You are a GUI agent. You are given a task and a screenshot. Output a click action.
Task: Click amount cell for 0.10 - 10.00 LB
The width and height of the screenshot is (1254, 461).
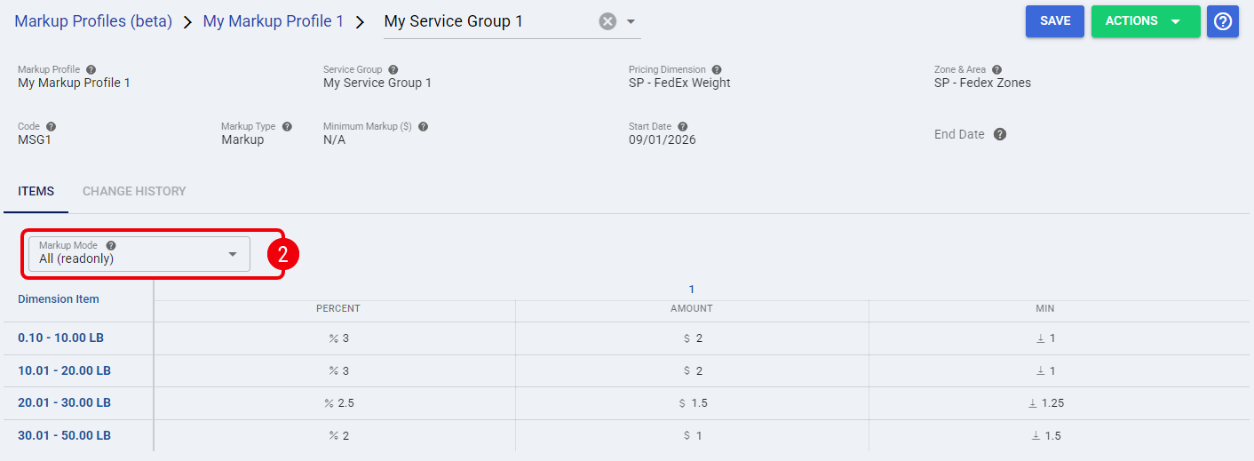pyautogui.click(x=693, y=338)
